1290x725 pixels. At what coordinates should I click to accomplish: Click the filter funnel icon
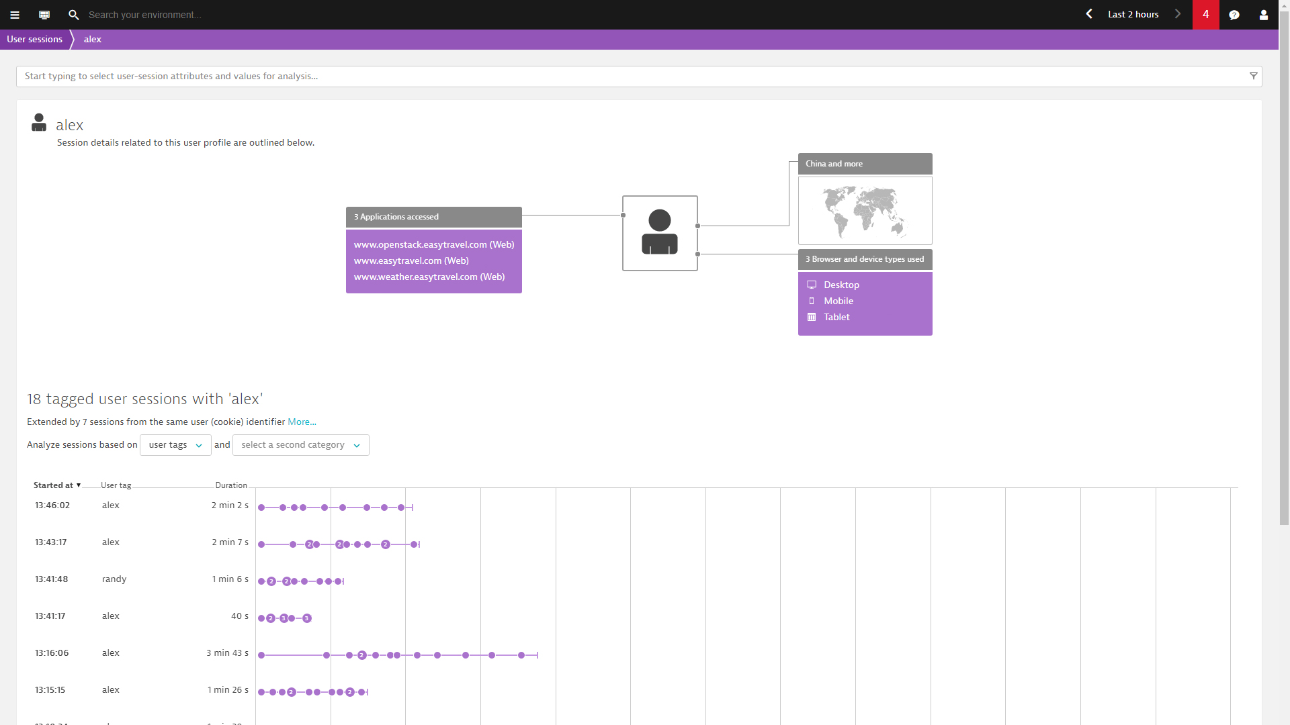1254,76
